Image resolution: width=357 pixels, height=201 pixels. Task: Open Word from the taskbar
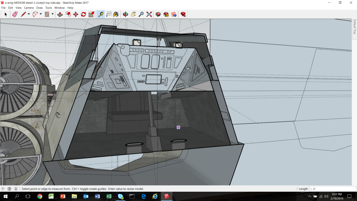(x=97, y=196)
